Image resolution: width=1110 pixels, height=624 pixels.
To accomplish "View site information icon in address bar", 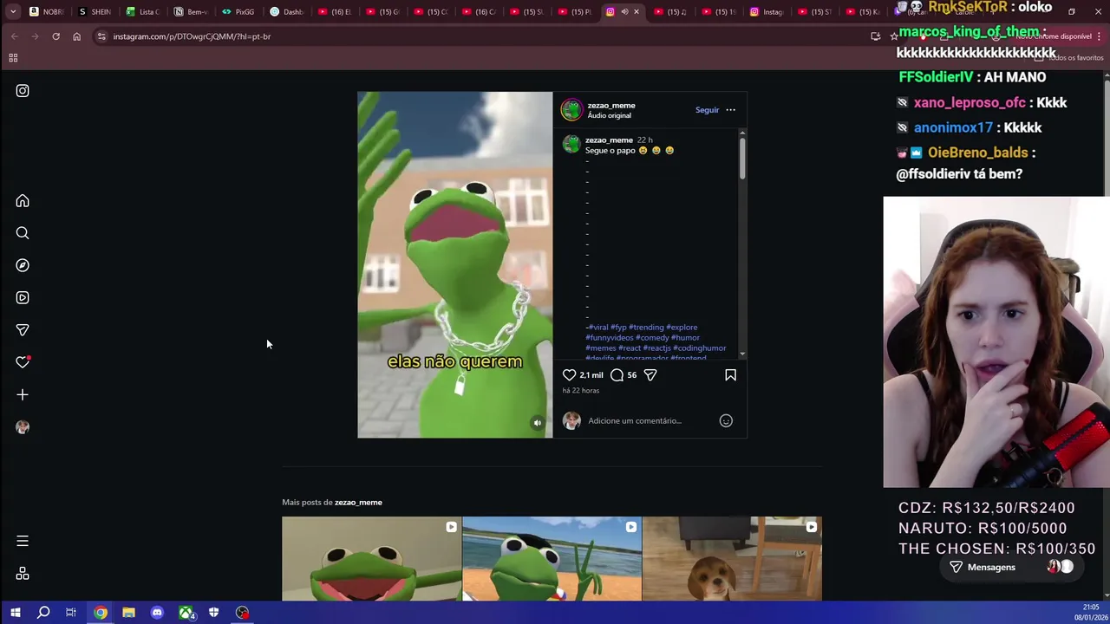I will point(101,36).
